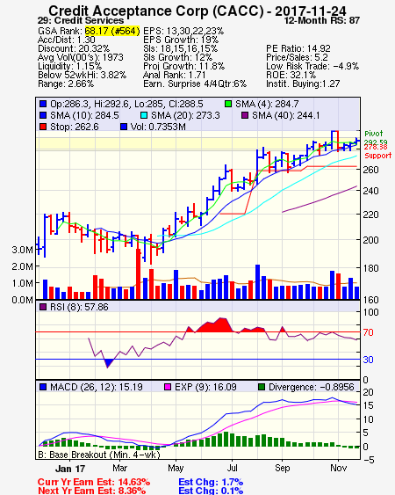The height and width of the screenshot is (495, 395).
Task: Click the 3.0M volume axis label
Action: tap(22, 250)
